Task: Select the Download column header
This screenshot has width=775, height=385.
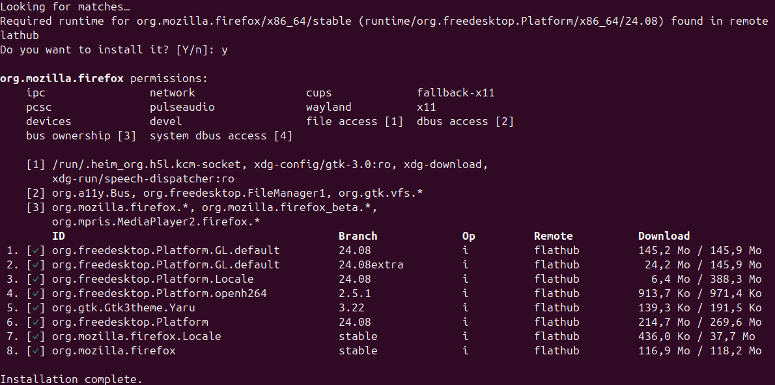Action: click(664, 236)
